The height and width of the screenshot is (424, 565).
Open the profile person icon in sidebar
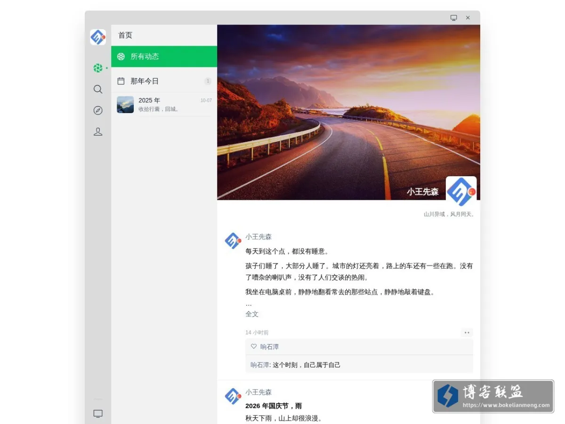tap(98, 132)
